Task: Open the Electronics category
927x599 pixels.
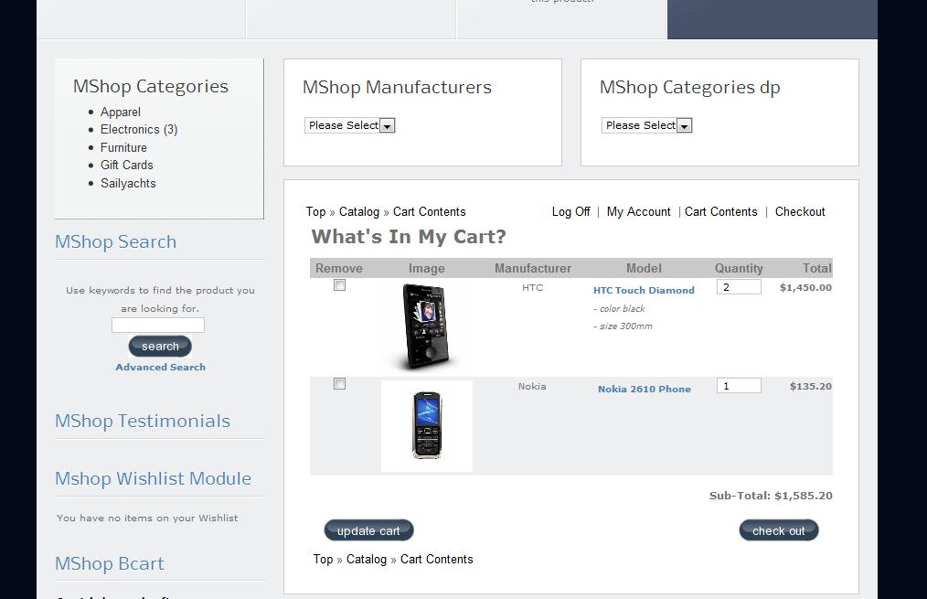Action: coord(139,130)
